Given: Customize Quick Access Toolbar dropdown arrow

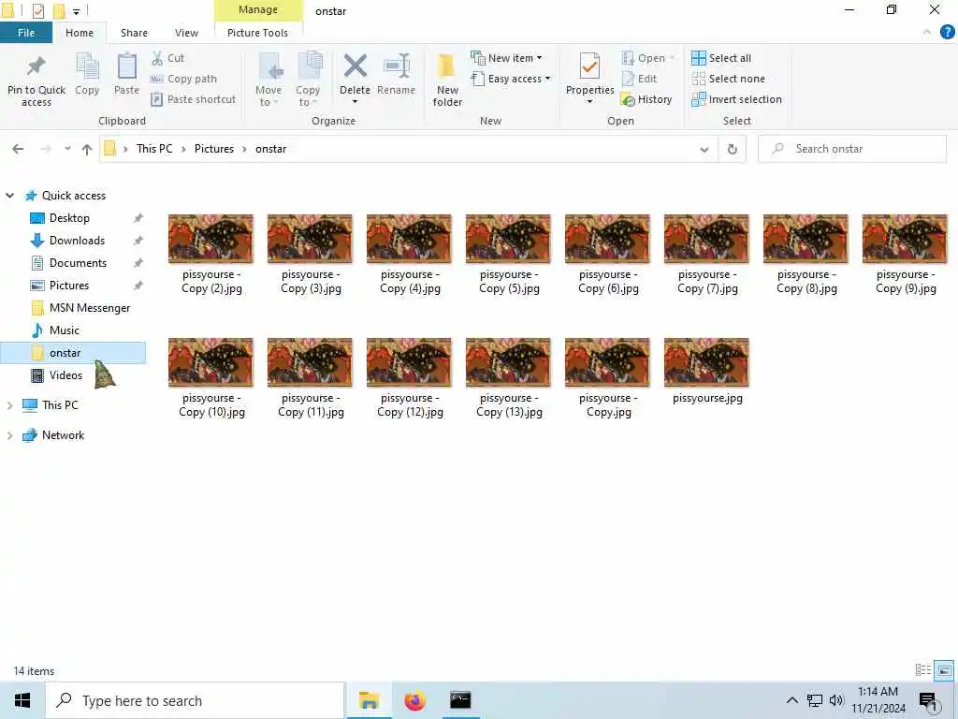Looking at the screenshot, I should tap(77, 11).
